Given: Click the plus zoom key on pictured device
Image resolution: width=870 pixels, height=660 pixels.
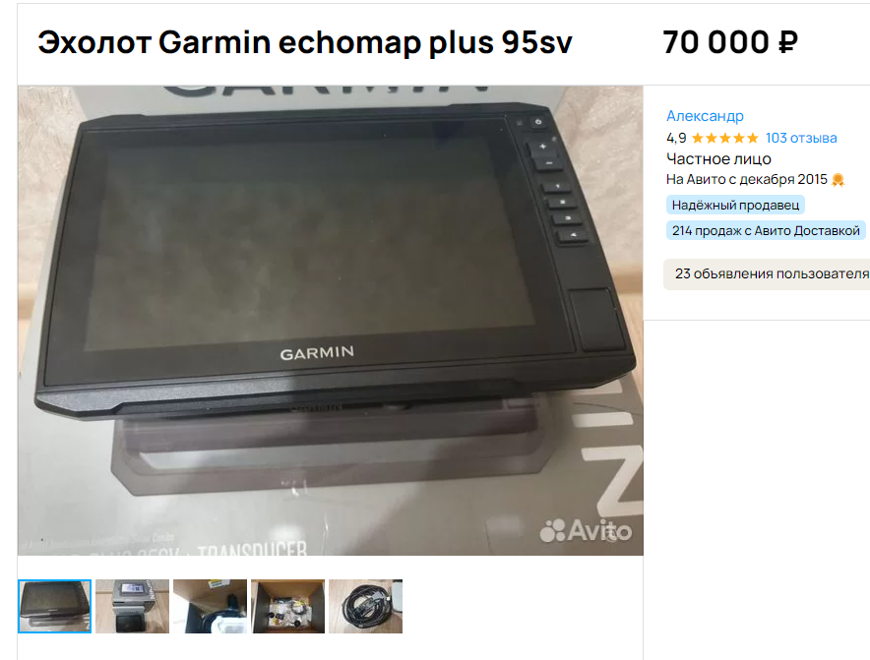Looking at the screenshot, I should 542,147.
